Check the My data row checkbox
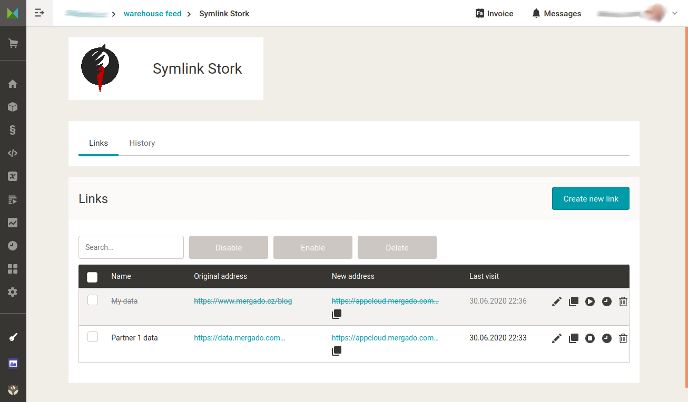 (93, 300)
